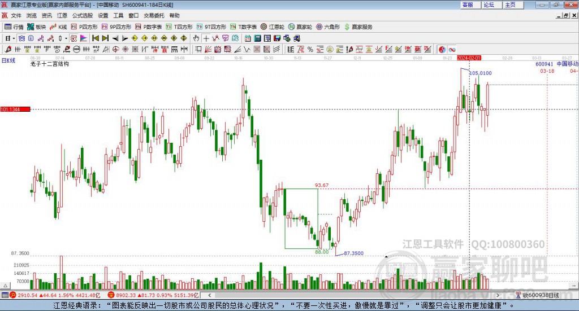Open the 行情 market quotes view

14,27
